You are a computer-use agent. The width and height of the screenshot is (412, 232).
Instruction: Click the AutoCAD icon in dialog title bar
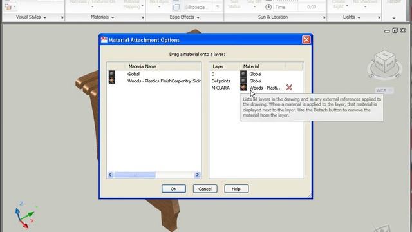tap(104, 40)
